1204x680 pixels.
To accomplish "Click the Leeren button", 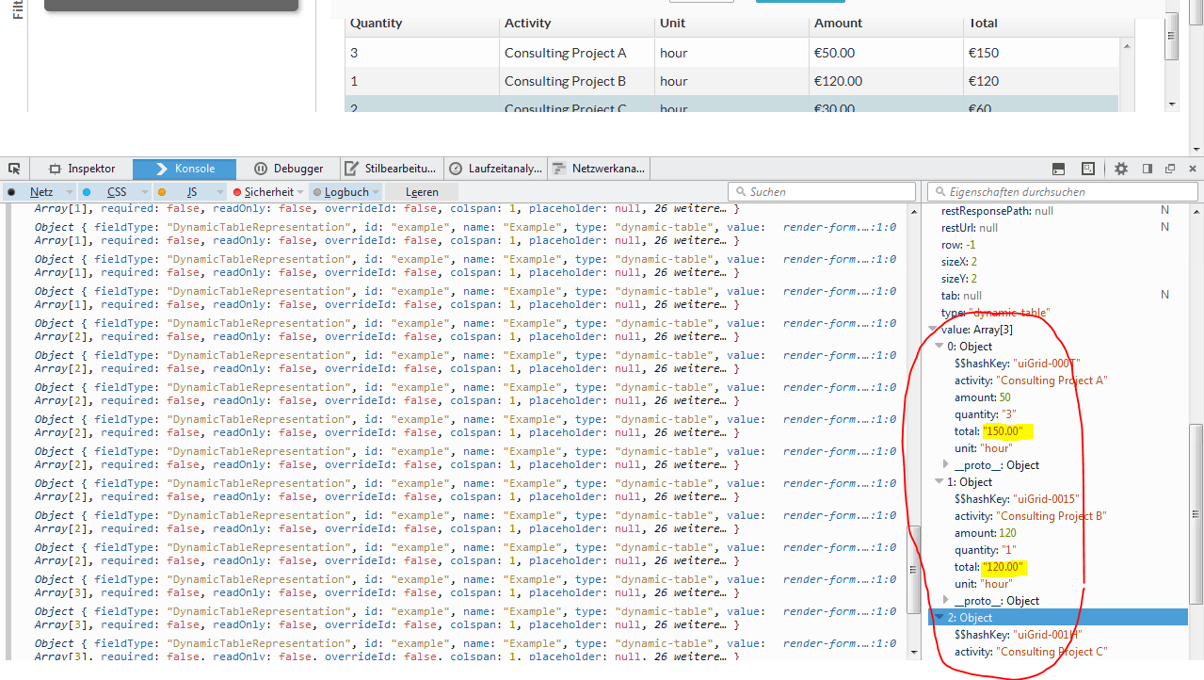I will pos(421,191).
